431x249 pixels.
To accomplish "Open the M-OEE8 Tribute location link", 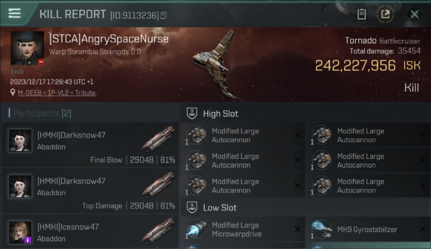I will (x=57, y=93).
